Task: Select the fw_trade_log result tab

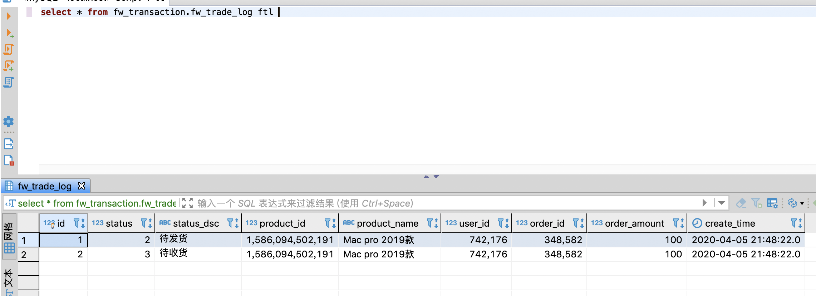Action: [45, 186]
